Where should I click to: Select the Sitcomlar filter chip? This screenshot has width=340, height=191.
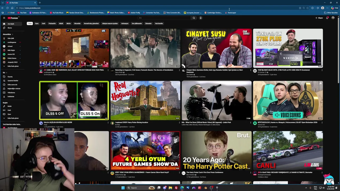click(77, 24)
